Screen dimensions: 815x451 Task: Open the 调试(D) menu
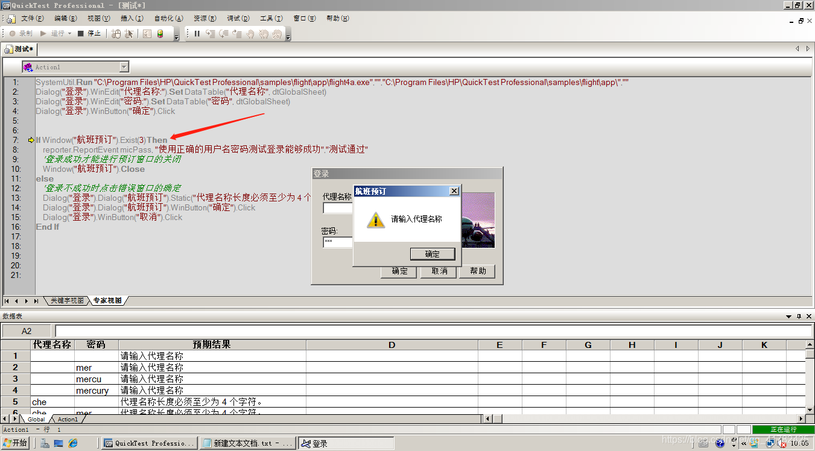(238, 19)
